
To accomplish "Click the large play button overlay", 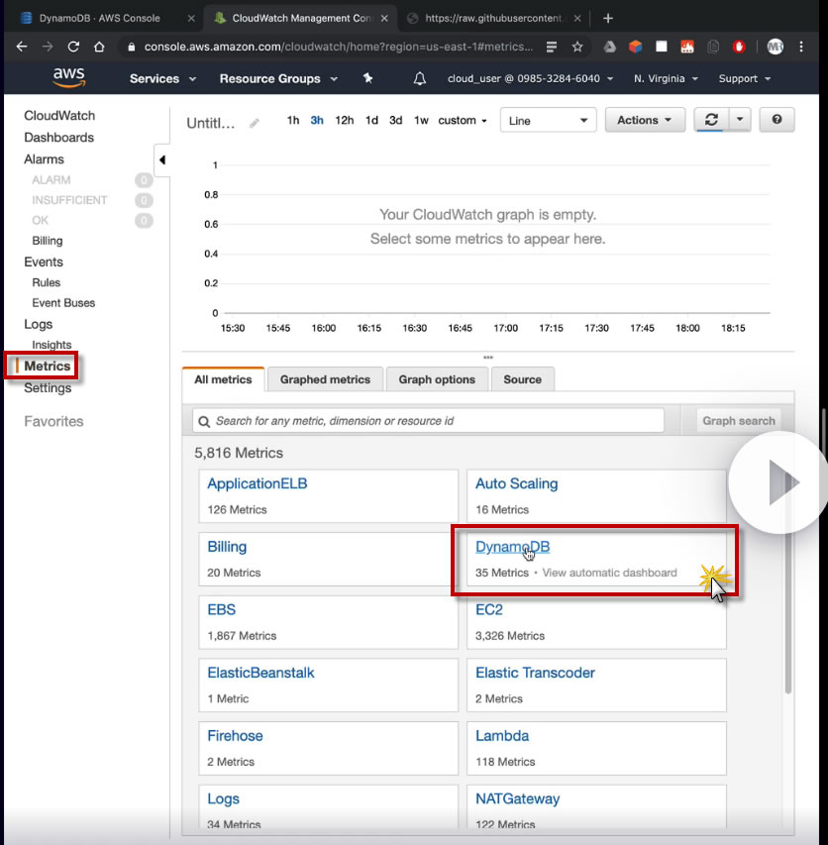I will (780, 482).
